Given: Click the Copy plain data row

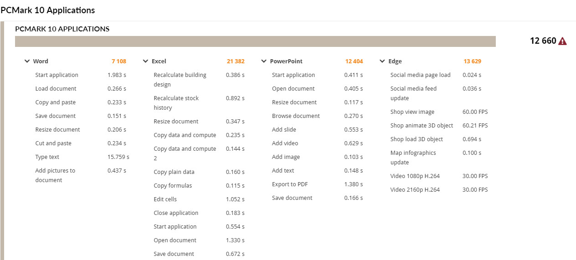Looking at the screenshot, I should 199,172.
